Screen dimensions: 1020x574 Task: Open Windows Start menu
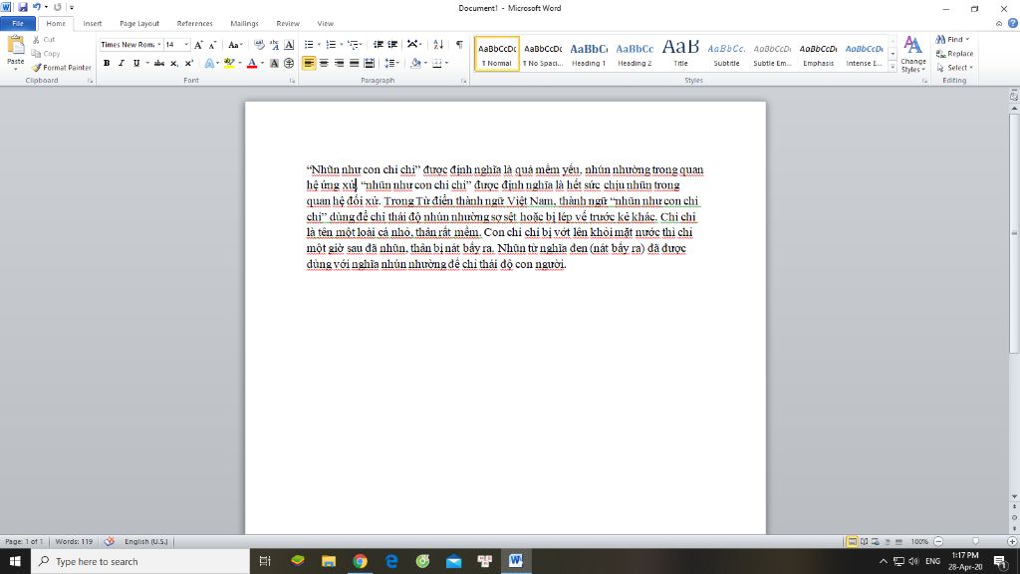[15, 561]
